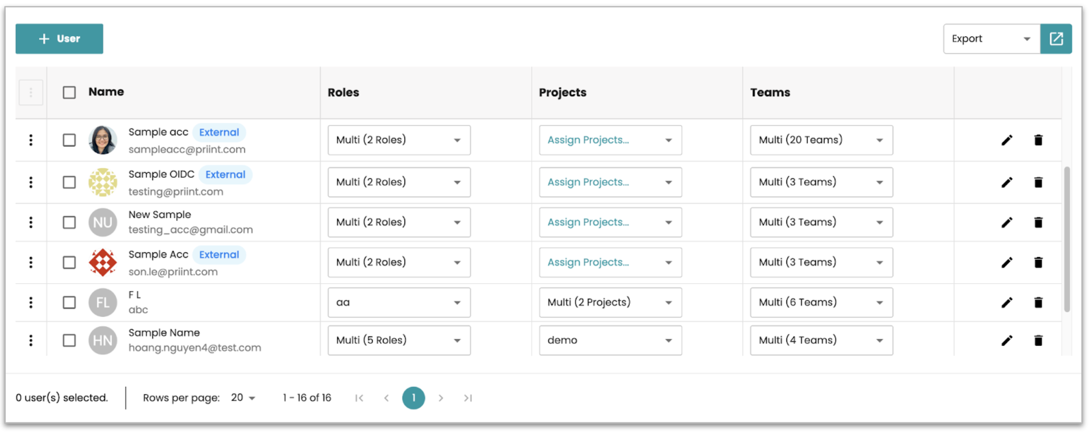This screenshot has height=432, width=1090.
Task: Click page 1 pagination button
Action: 413,398
